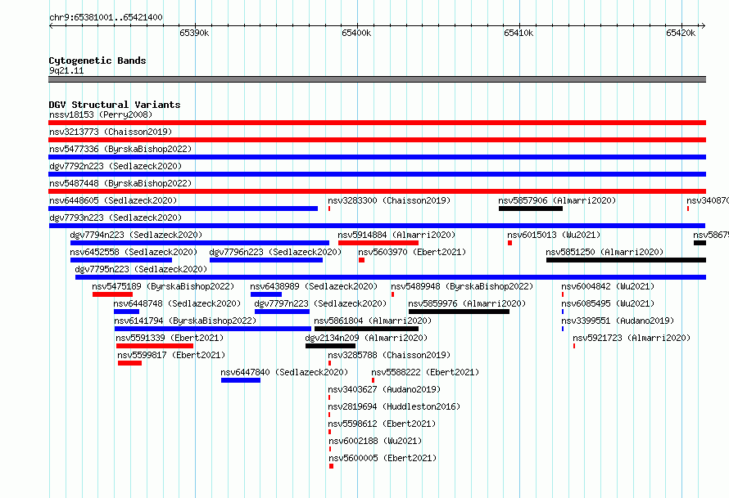Select red nsv5591339 Ebert2021 bar

click(155, 346)
